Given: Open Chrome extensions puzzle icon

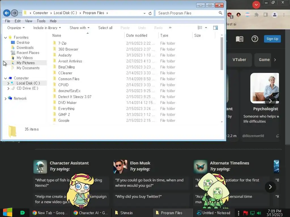Looking at the screenshot, I should 256,15.
